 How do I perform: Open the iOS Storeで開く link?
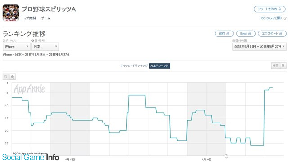coord(273,18)
